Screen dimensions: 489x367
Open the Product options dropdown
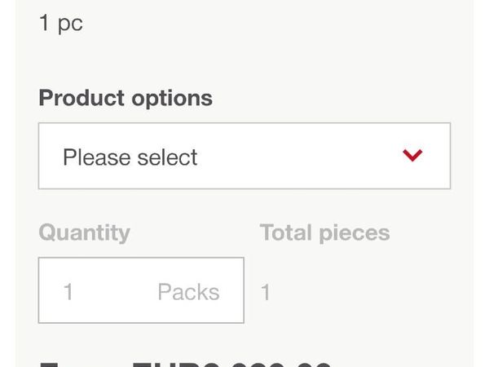coord(244,156)
